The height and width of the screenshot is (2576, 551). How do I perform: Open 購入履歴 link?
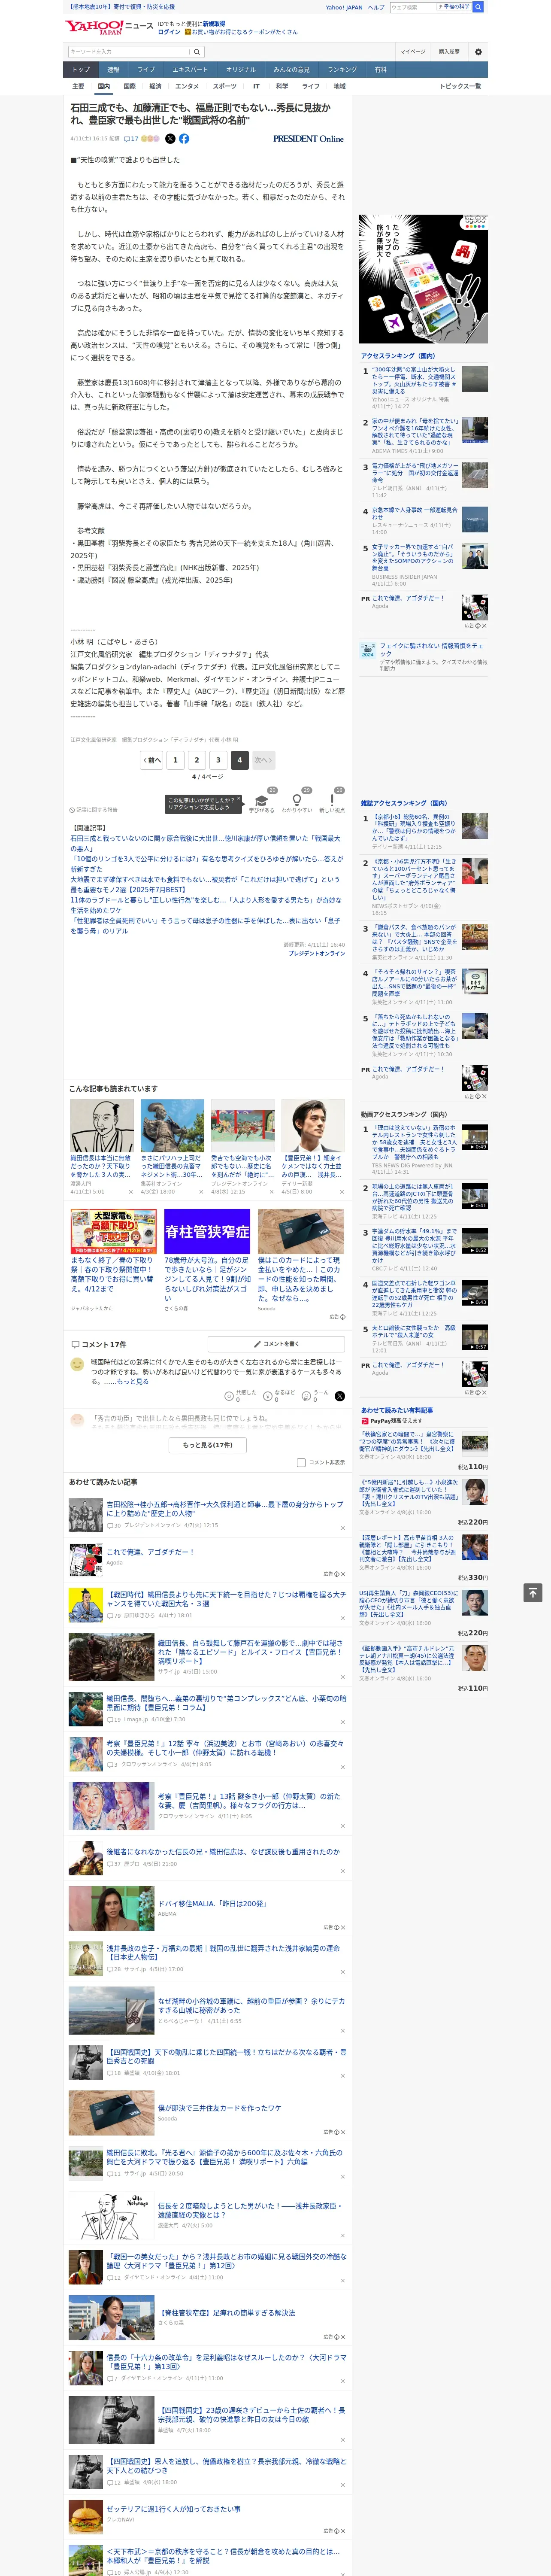click(x=449, y=52)
